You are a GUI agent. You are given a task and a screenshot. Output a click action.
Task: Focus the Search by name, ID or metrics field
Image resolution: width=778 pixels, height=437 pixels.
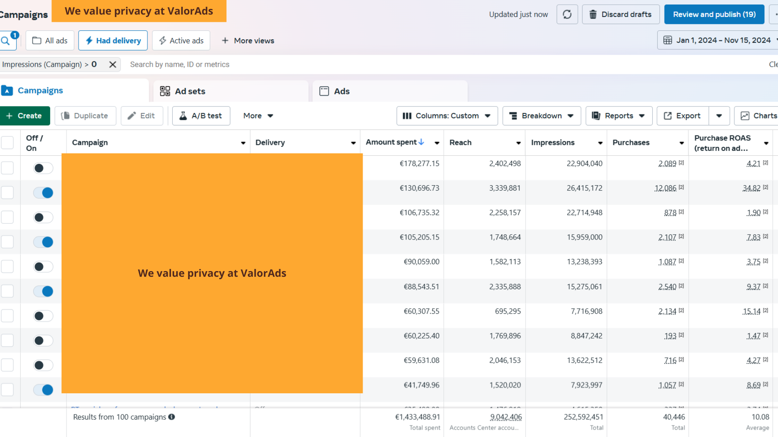pos(180,64)
